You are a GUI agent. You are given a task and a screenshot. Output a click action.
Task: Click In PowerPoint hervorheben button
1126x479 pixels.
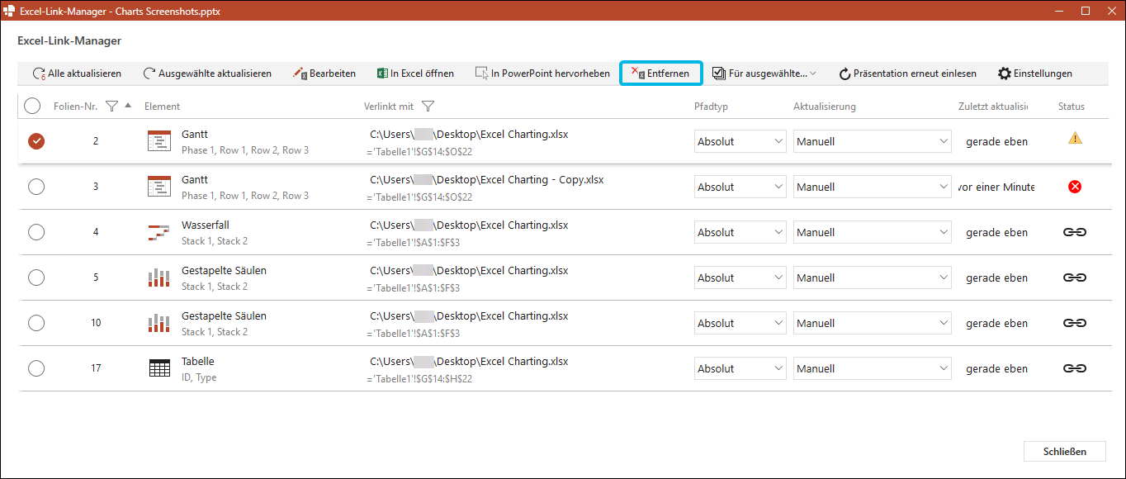click(542, 74)
